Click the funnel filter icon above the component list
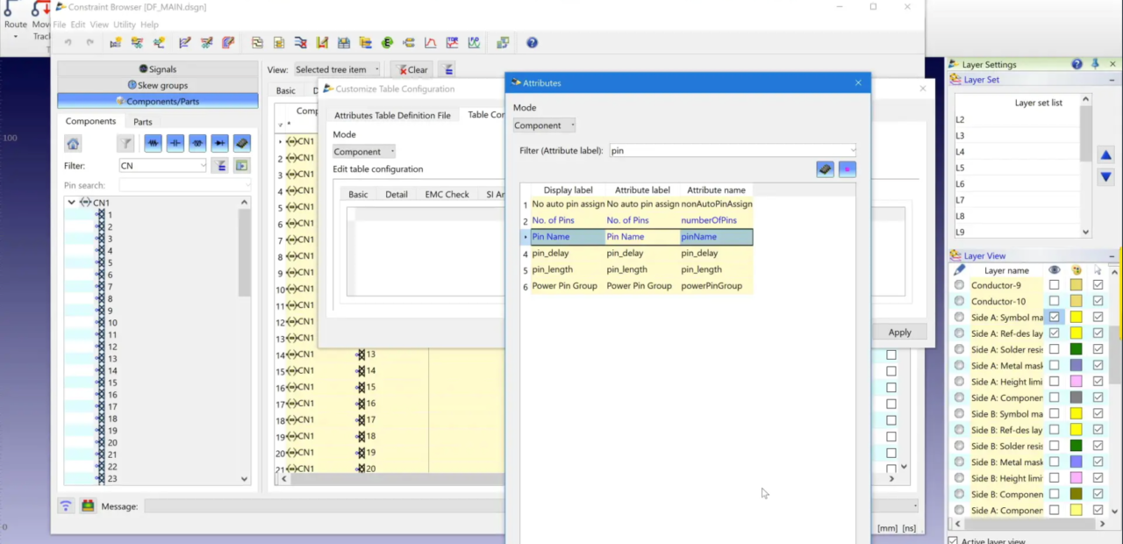The width and height of the screenshot is (1123, 544). point(126,143)
